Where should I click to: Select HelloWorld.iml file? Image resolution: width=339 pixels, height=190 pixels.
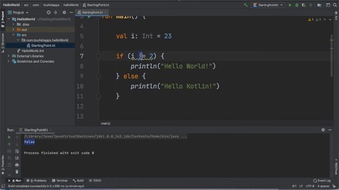(32, 51)
